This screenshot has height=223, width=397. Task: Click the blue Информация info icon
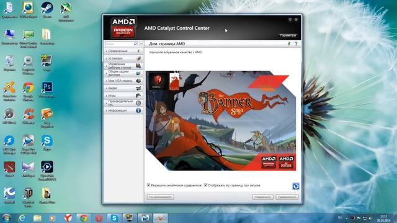138,110
